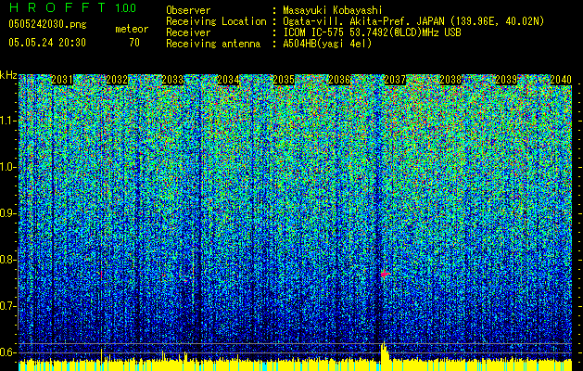Click the 0.7 kHz axis label
Viewport: 583px width, 371px height.
click(7, 306)
